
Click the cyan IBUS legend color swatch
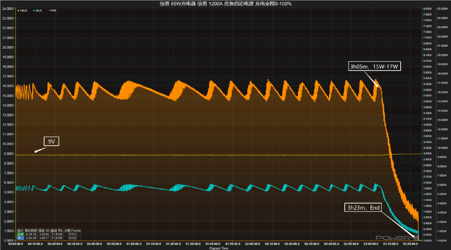pos(34,11)
